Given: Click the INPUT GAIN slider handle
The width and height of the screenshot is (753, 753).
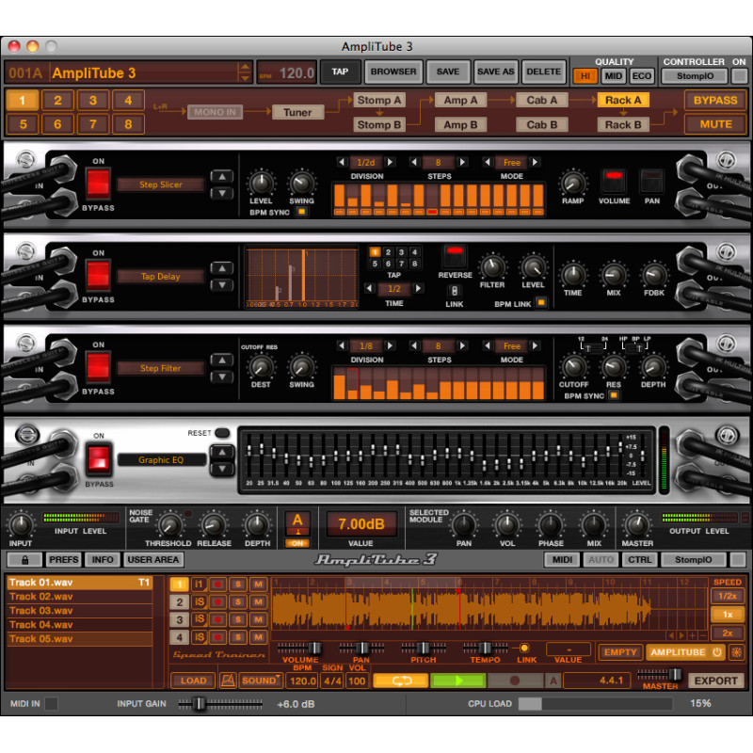Looking at the screenshot, I should click(x=199, y=704).
